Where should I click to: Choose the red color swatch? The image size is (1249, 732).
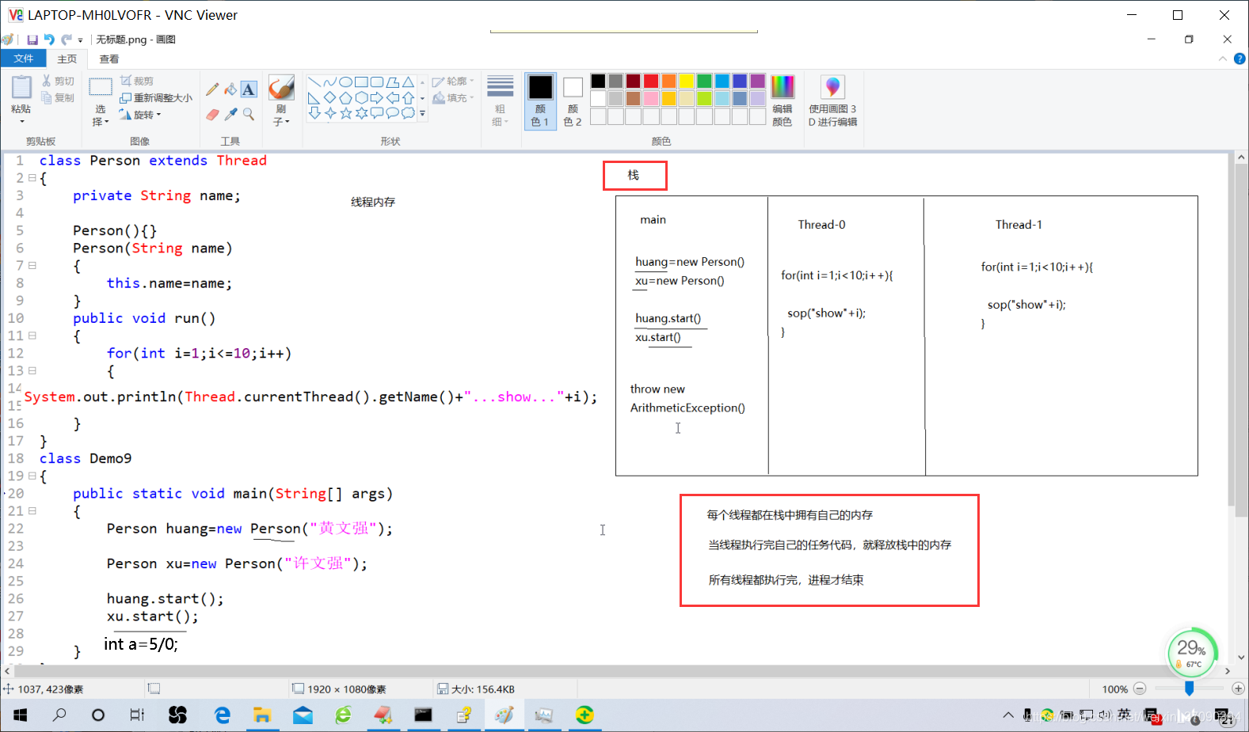[x=651, y=81]
